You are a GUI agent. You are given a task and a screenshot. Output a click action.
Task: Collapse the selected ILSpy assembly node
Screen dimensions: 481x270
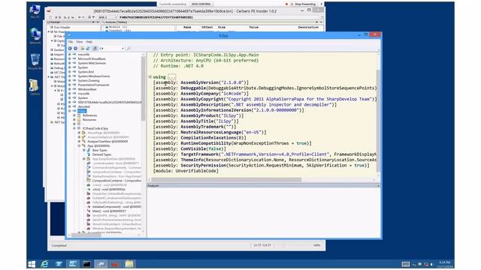[70, 111]
